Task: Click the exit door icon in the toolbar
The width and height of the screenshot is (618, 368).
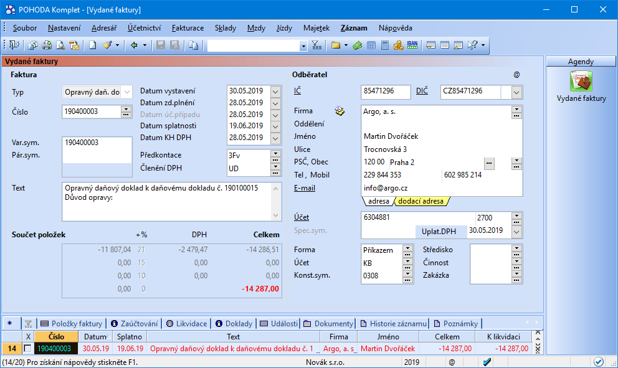Action: (14, 45)
